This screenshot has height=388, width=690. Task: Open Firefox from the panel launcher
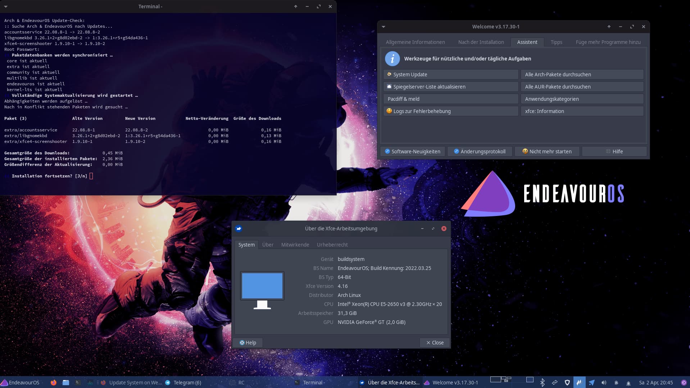coord(53,383)
